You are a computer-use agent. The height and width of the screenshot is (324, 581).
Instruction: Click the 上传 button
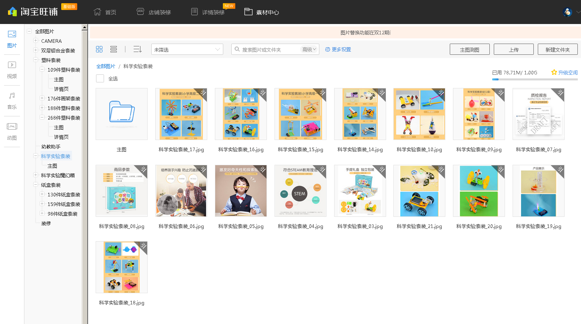tap(513, 50)
